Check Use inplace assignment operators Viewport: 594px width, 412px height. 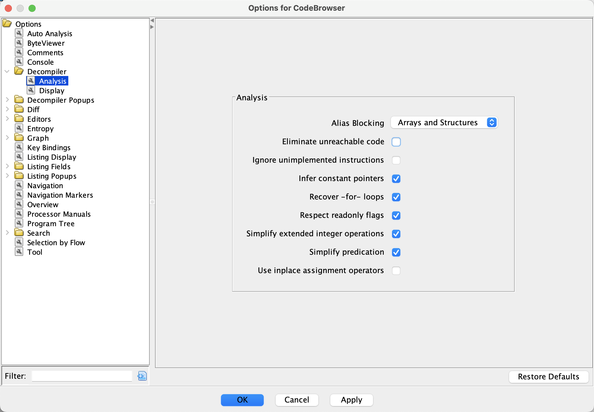(x=396, y=271)
